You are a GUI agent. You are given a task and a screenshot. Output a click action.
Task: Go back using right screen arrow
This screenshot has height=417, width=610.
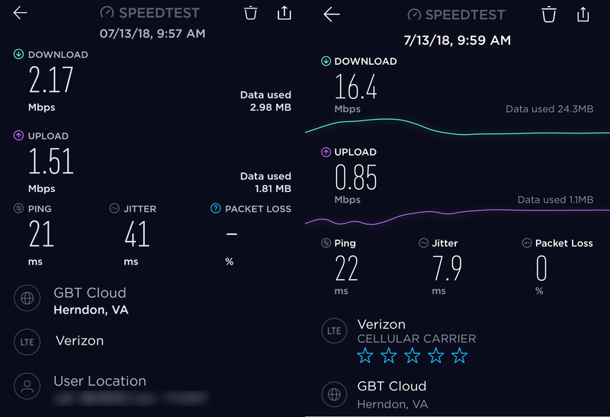pos(332,14)
